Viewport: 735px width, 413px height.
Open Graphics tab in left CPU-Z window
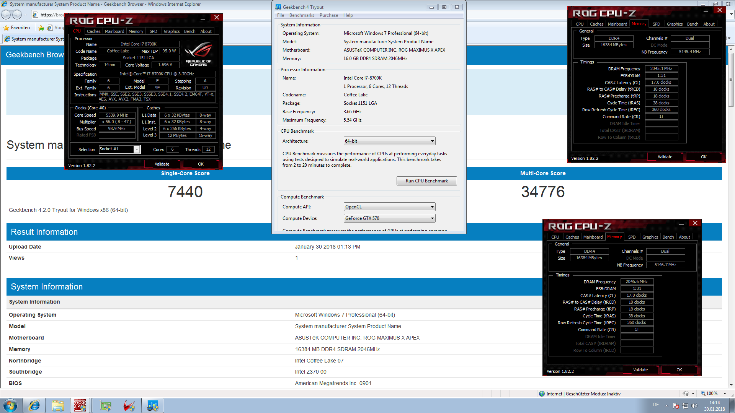coord(171,31)
